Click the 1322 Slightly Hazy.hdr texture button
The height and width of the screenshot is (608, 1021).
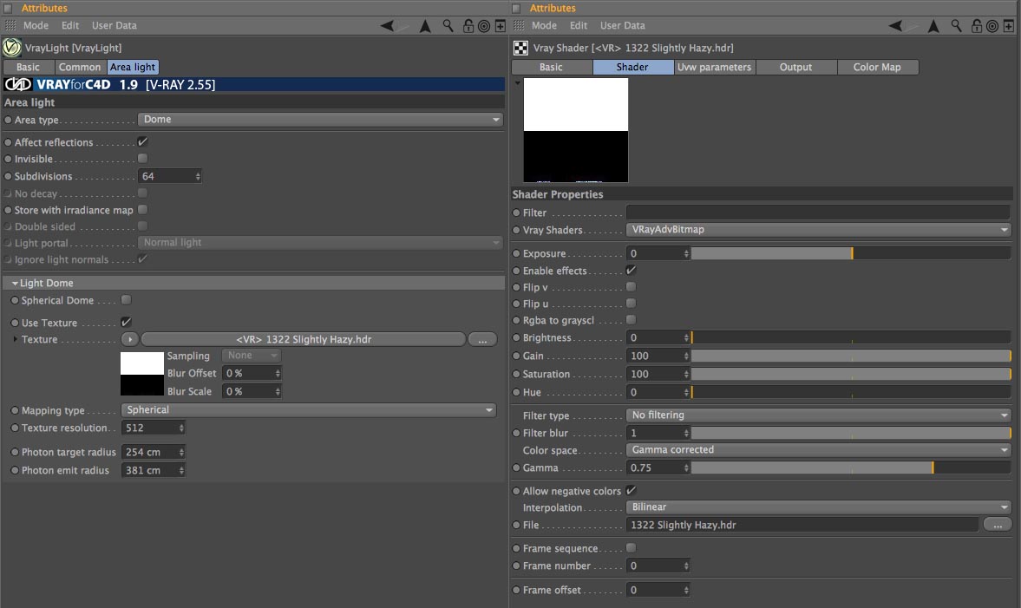(304, 339)
